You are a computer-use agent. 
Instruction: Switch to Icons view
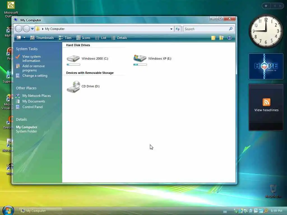83,38
